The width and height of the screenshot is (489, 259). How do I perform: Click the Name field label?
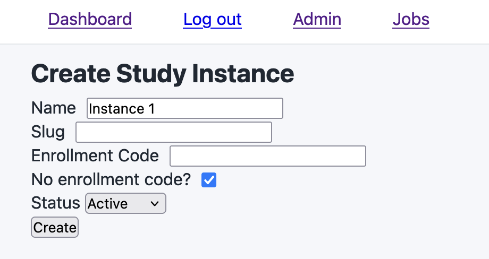[54, 108]
